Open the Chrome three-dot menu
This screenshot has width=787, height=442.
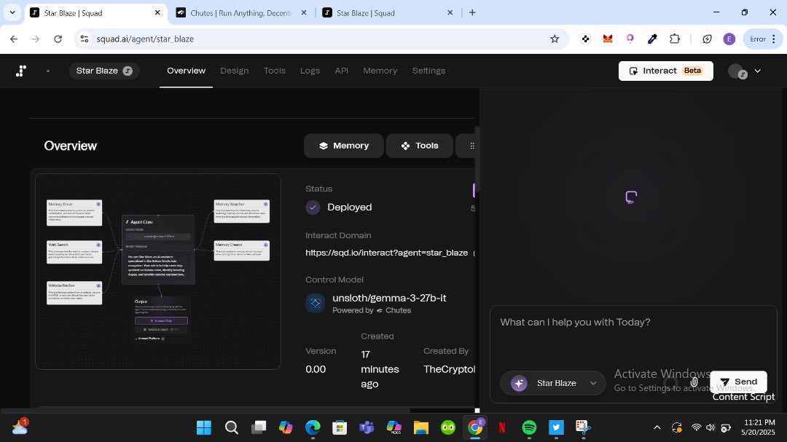[774, 39]
